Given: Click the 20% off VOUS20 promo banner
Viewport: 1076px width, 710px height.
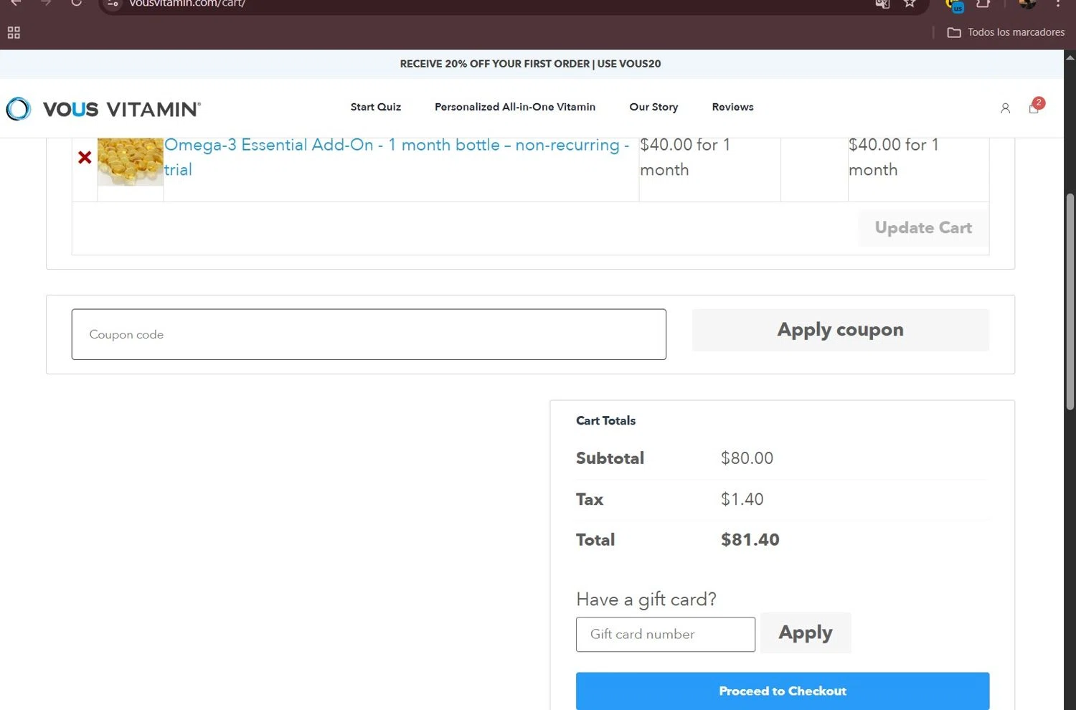Looking at the screenshot, I should click(x=531, y=64).
